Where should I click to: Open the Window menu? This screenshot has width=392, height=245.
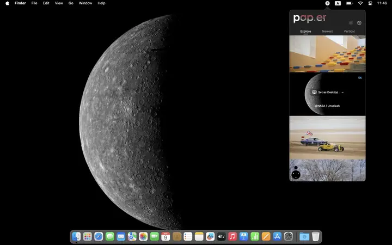tap(85, 3)
